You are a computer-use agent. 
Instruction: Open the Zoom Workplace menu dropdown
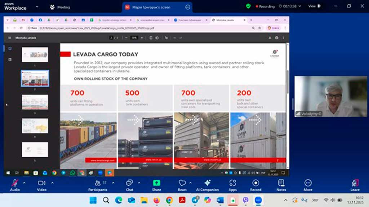coord(30,6)
